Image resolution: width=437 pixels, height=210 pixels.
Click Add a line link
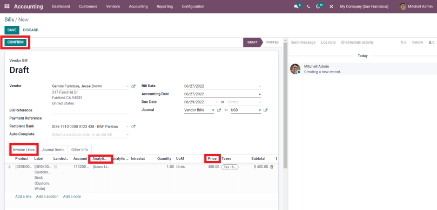(x=23, y=197)
